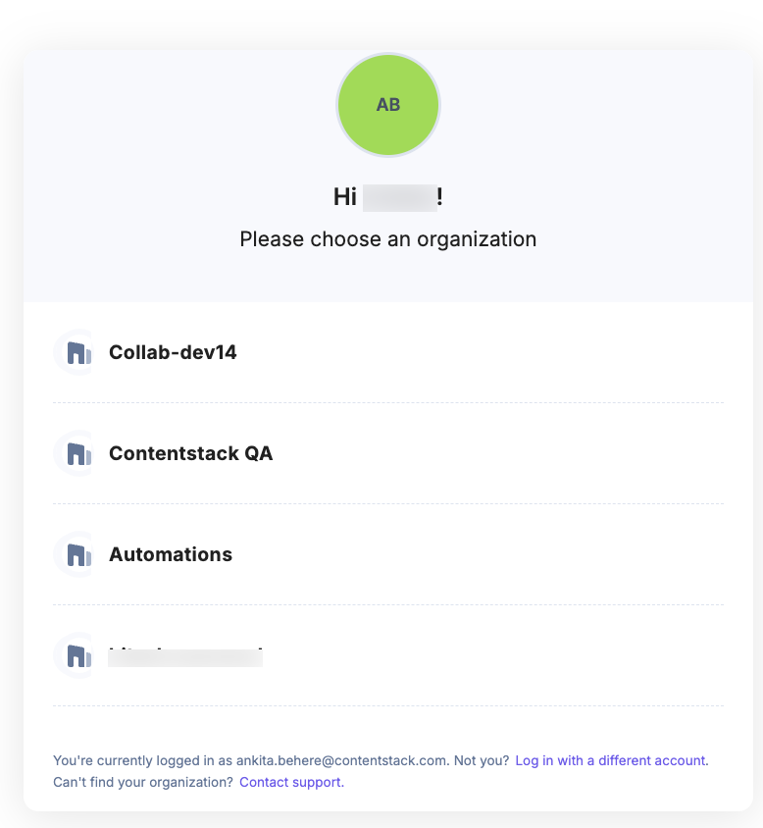Viewport: 763px width, 828px height.
Task: Open "Log in with a different account"
Action: 610,760
